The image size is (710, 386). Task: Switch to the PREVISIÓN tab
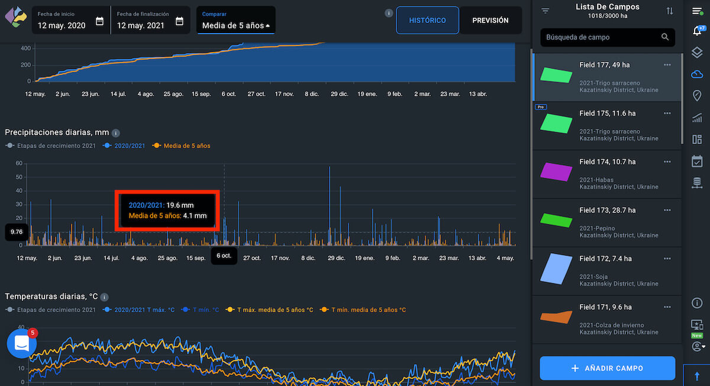(x=490, y=21)
